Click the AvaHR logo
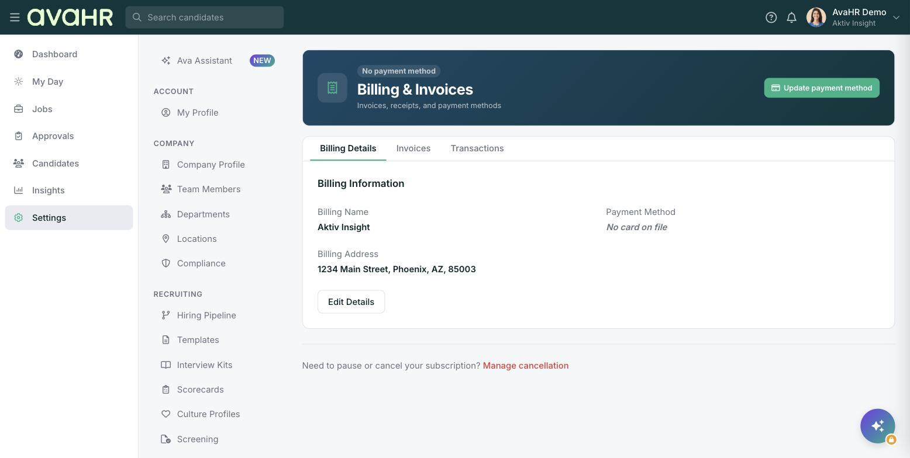 70,18
